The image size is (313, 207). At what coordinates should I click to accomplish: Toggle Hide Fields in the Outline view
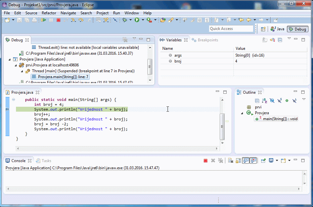[272, 101]
